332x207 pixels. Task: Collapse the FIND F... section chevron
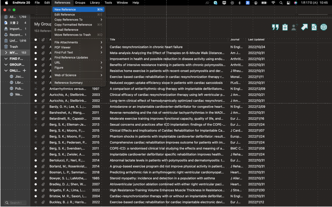(6, 59)
